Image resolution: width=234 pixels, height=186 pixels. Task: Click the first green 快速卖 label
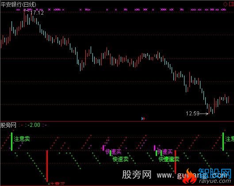pyautogui.click(x=121, y=159)
